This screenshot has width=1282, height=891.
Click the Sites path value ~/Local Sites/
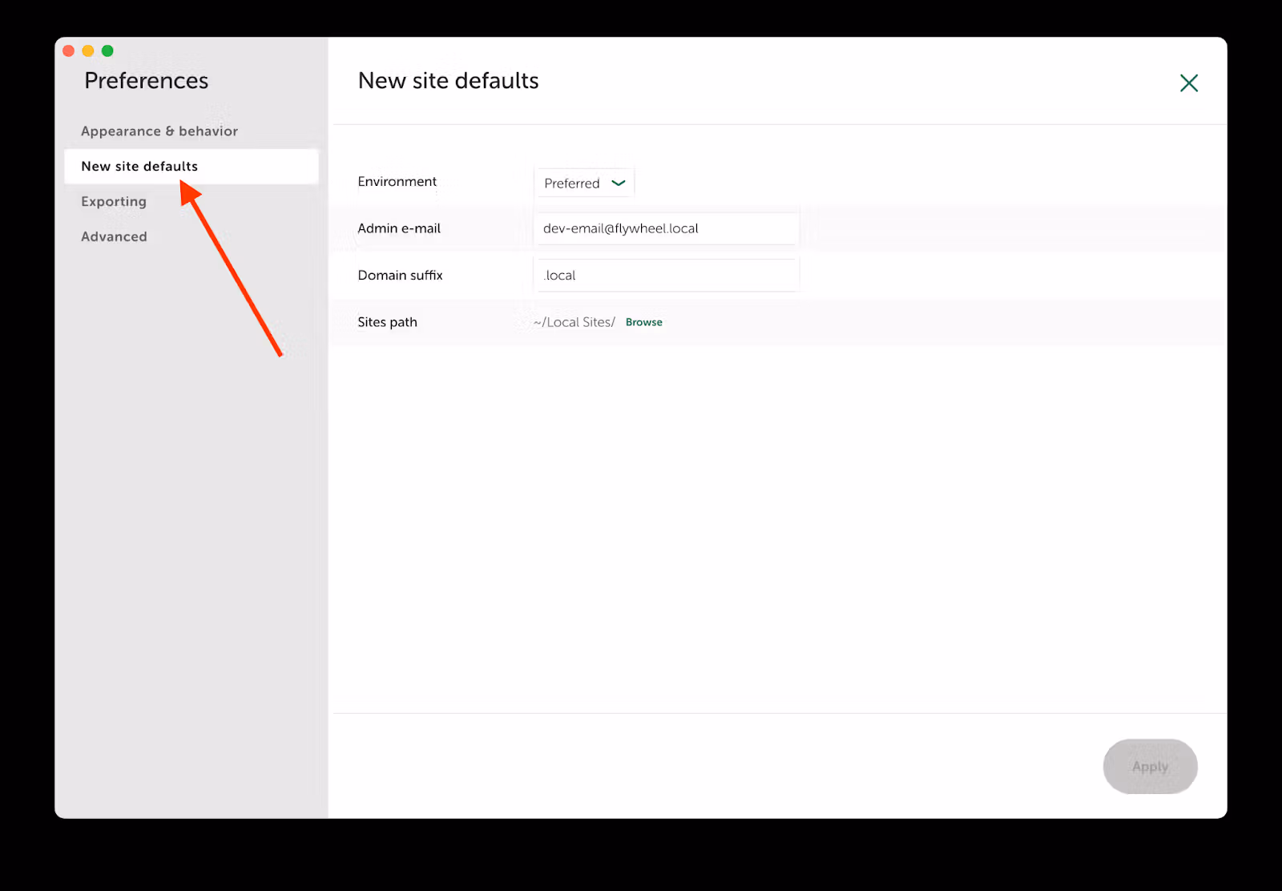click(x=574, y=322)
